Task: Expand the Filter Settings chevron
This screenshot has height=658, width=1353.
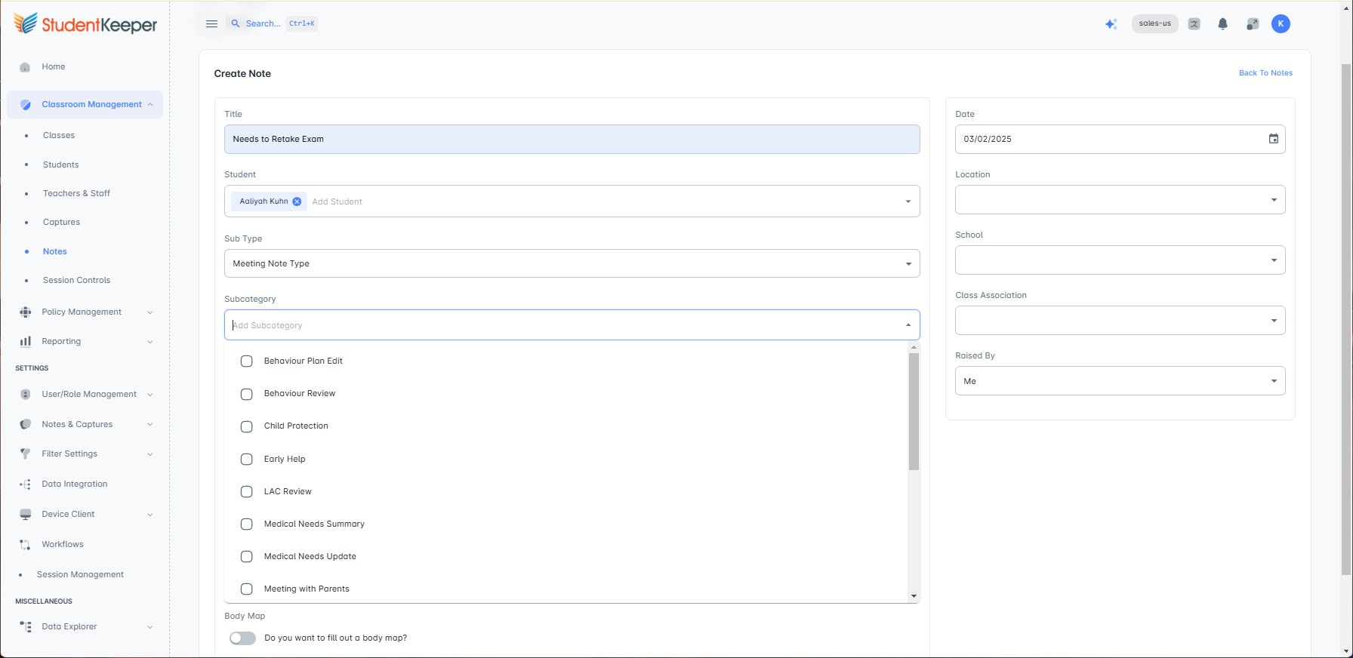Action: 150,454
